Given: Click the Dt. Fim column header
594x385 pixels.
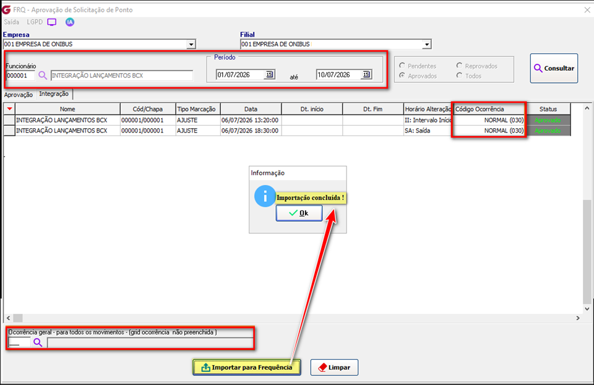Looking at the screenshot, I should [372, 109].
